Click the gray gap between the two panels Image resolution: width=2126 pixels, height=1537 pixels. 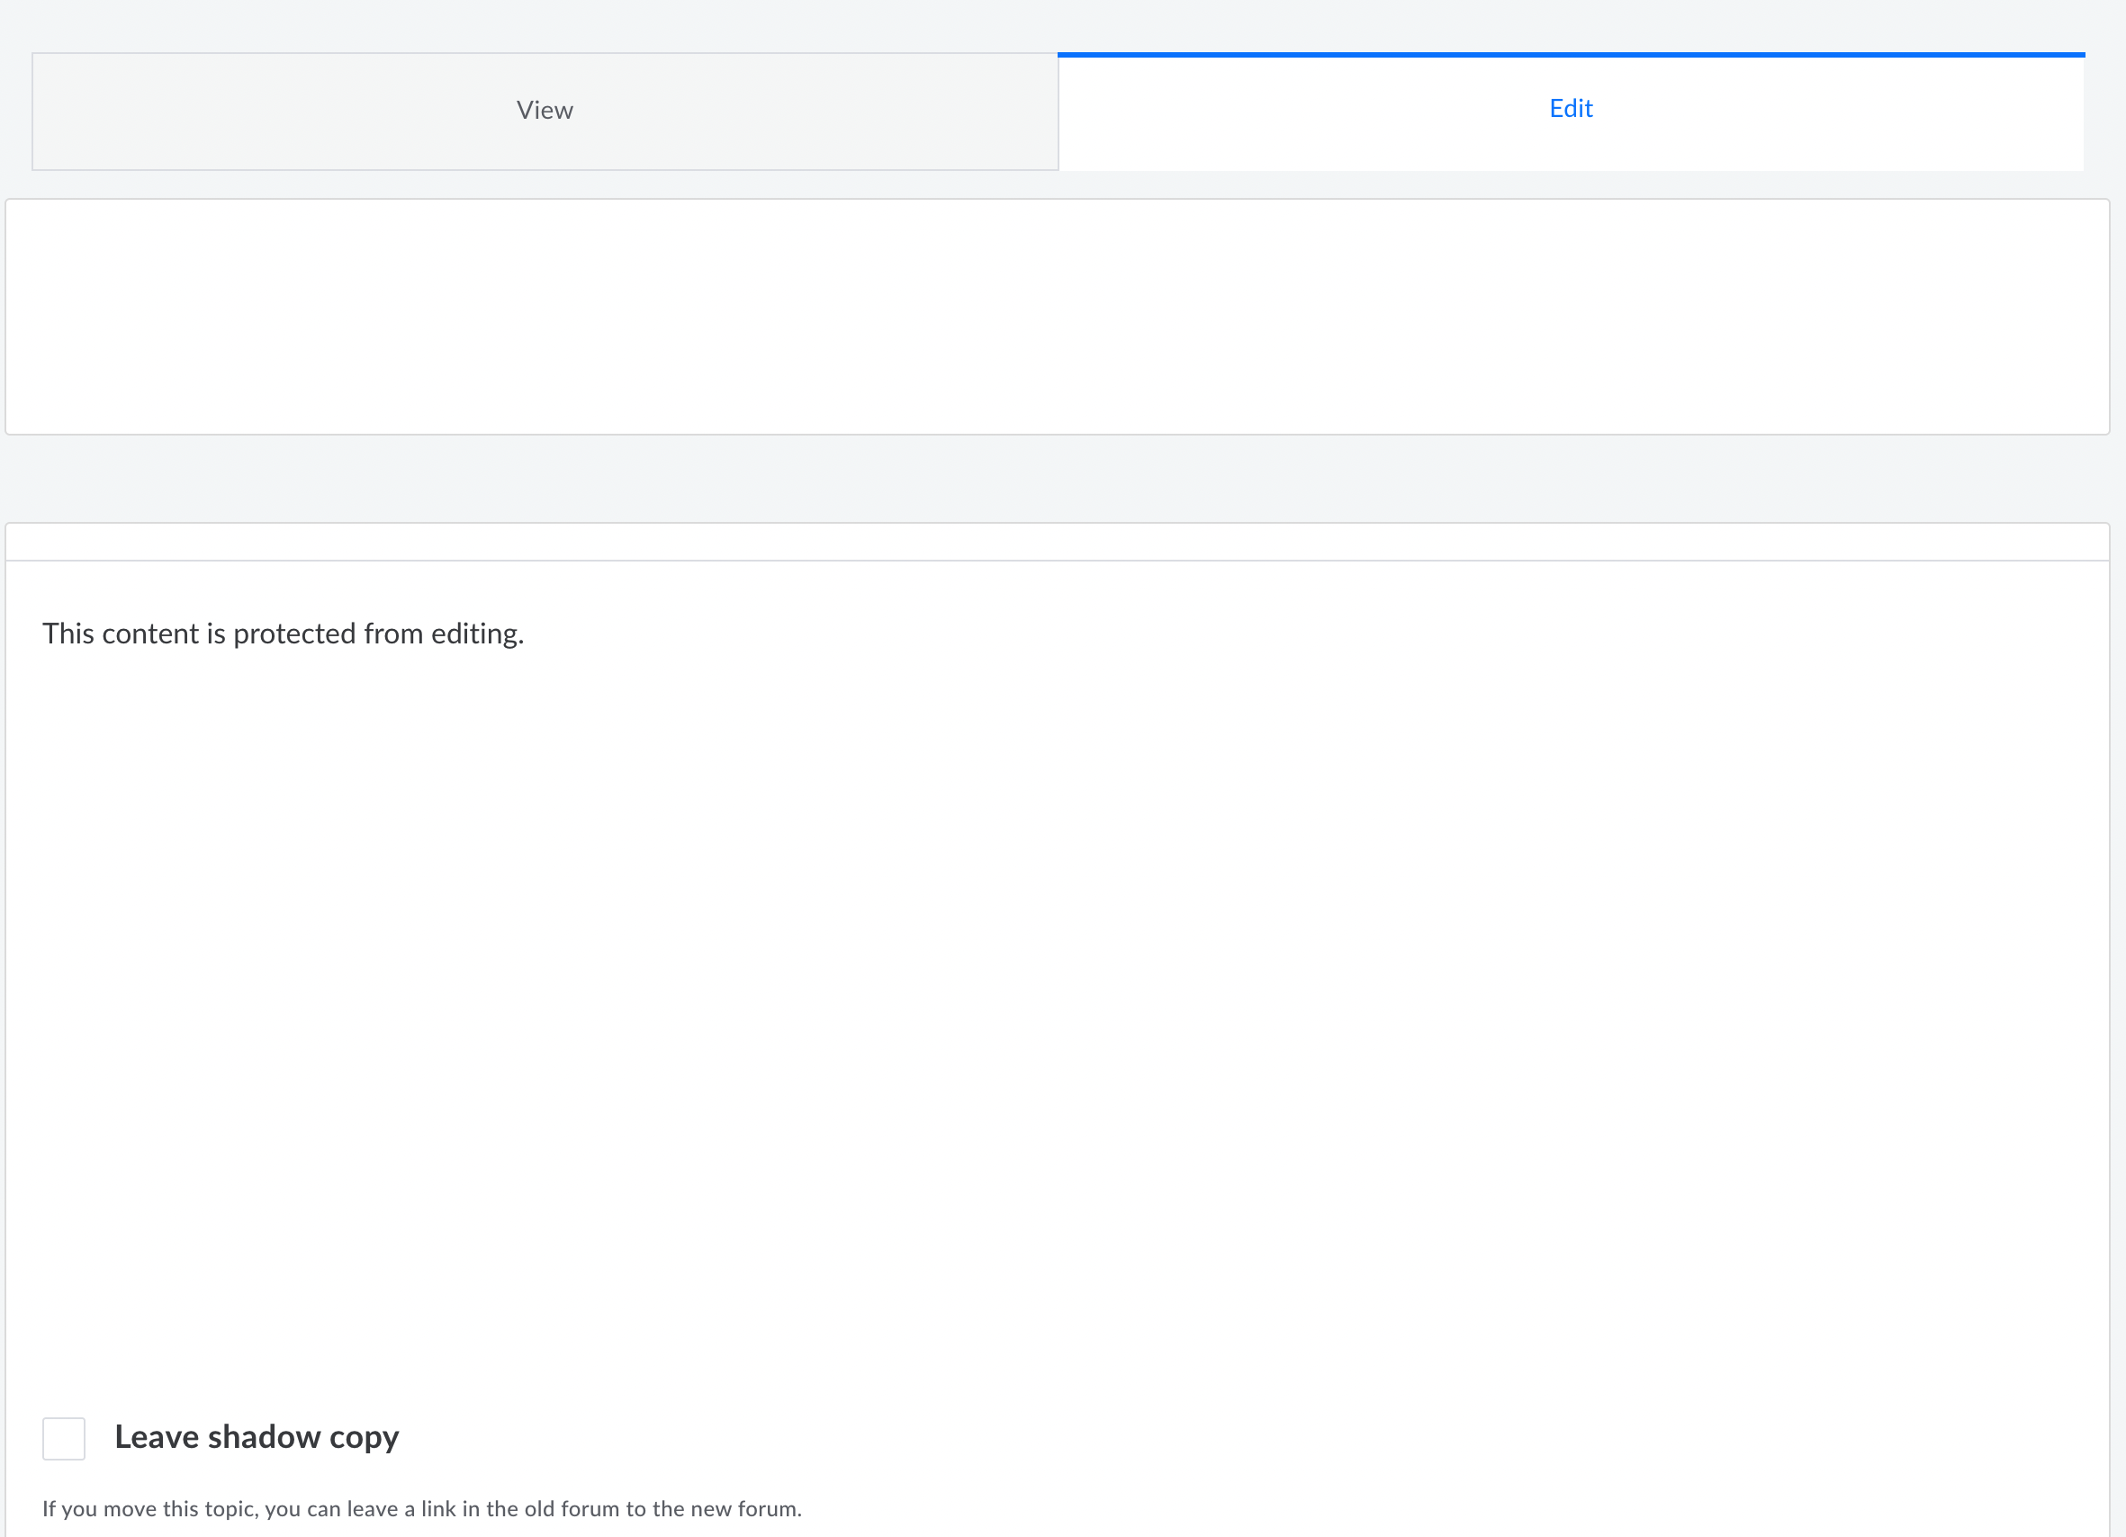pyautogui.click(x=1058, y=478)
